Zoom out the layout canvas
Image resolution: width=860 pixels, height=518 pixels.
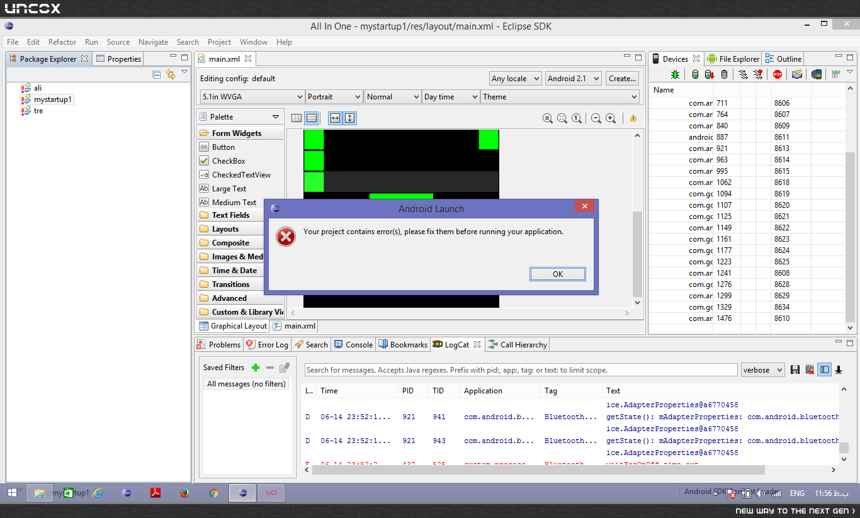coord(596,118)
